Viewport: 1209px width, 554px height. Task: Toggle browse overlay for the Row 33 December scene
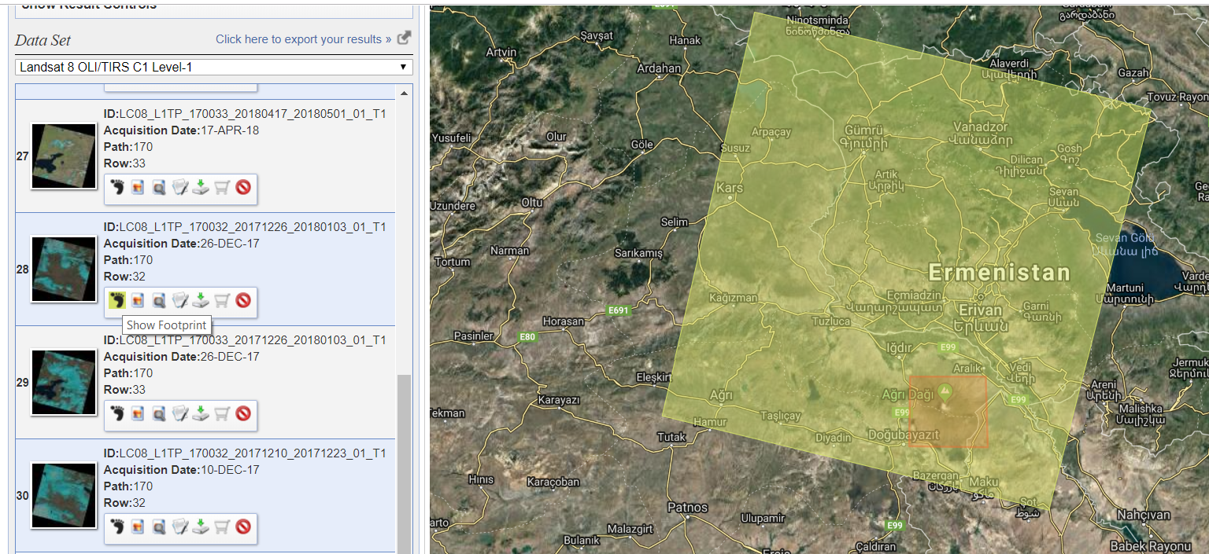click(137, 416)
